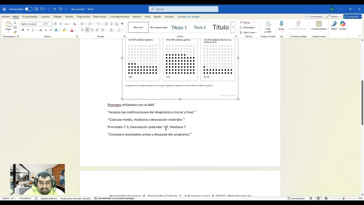Open Change Case (Aa) dropdown
364x205 pixels.
click(x=67, y=24)
